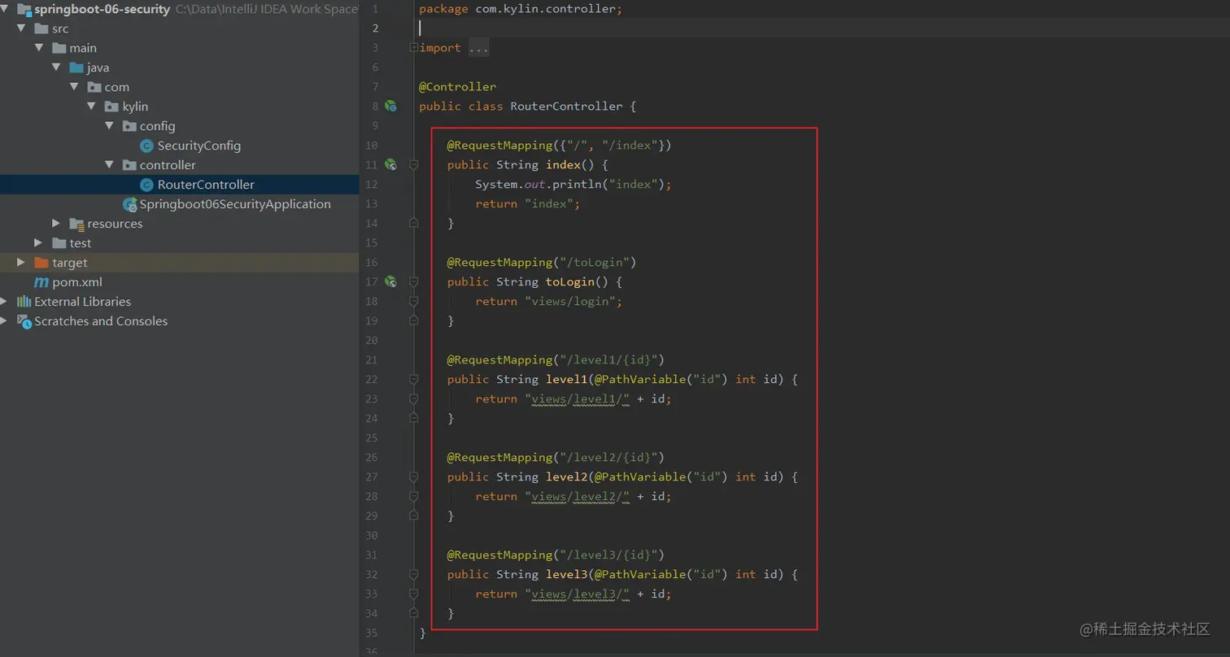This screenshot has height=657, width=1230.
Task: Click the blue java source folder icon
Action: click(x=77, y=67)
